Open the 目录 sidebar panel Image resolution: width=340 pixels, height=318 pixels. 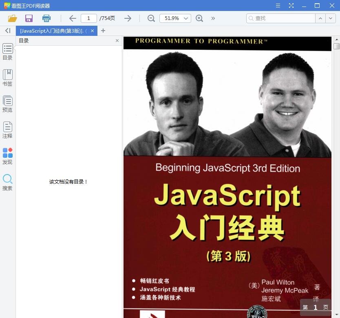pos(8,52)
